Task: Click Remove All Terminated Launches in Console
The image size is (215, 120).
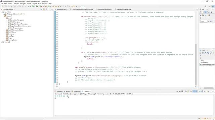Action: point(182,91)
